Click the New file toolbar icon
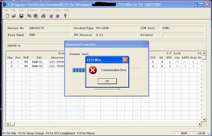This screenshot has height=136, width=212. pyautogui.click(x=8, y=16)
